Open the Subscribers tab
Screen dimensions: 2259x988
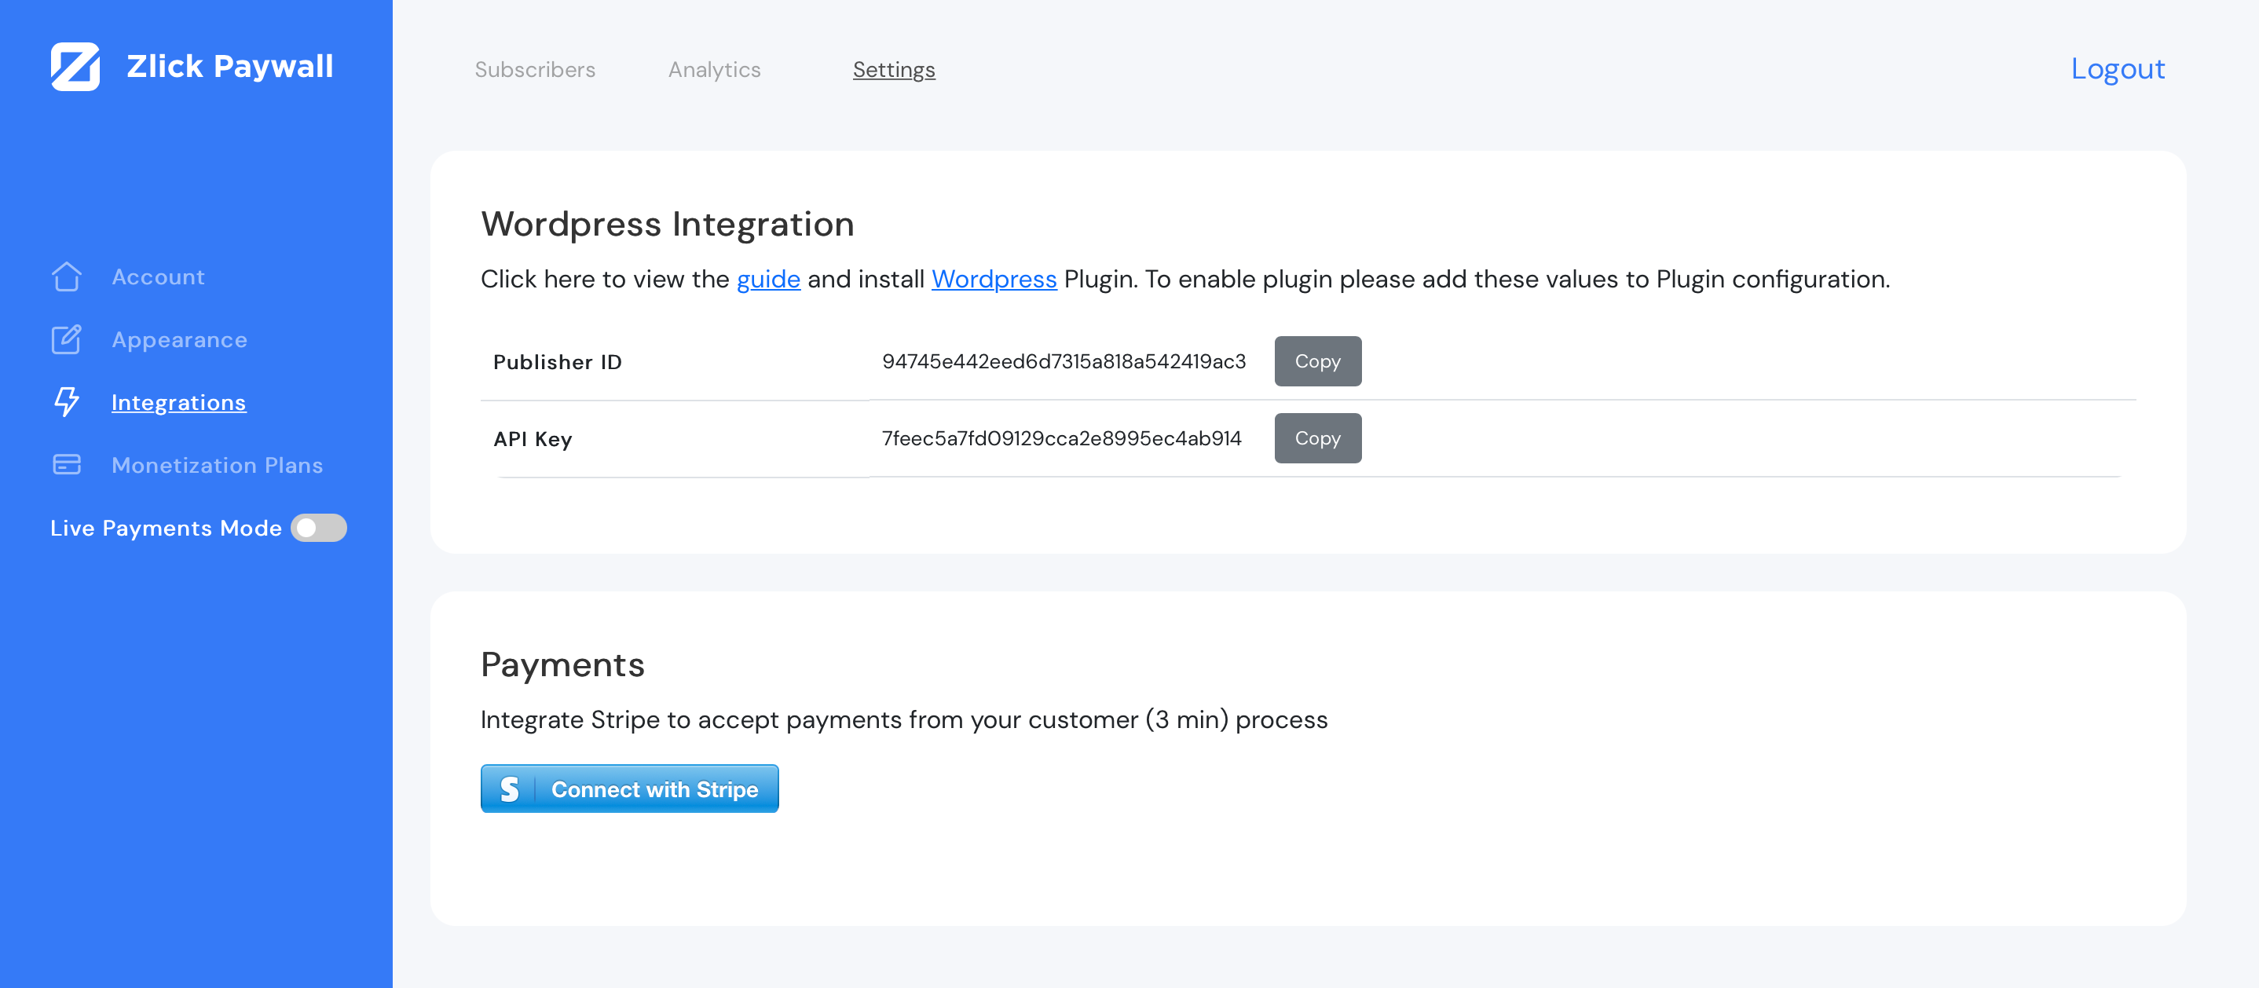tap(534, 69)
